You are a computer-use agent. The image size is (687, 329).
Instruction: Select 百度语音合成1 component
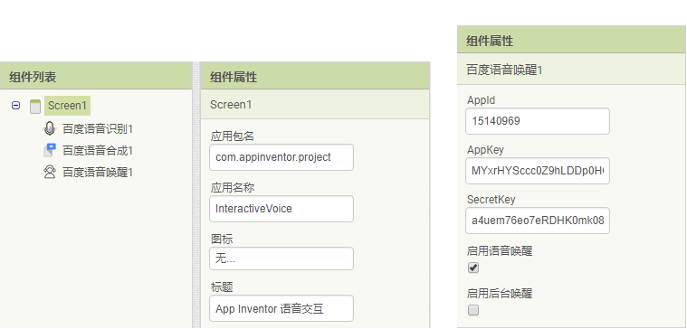click(x=98, y=151)
